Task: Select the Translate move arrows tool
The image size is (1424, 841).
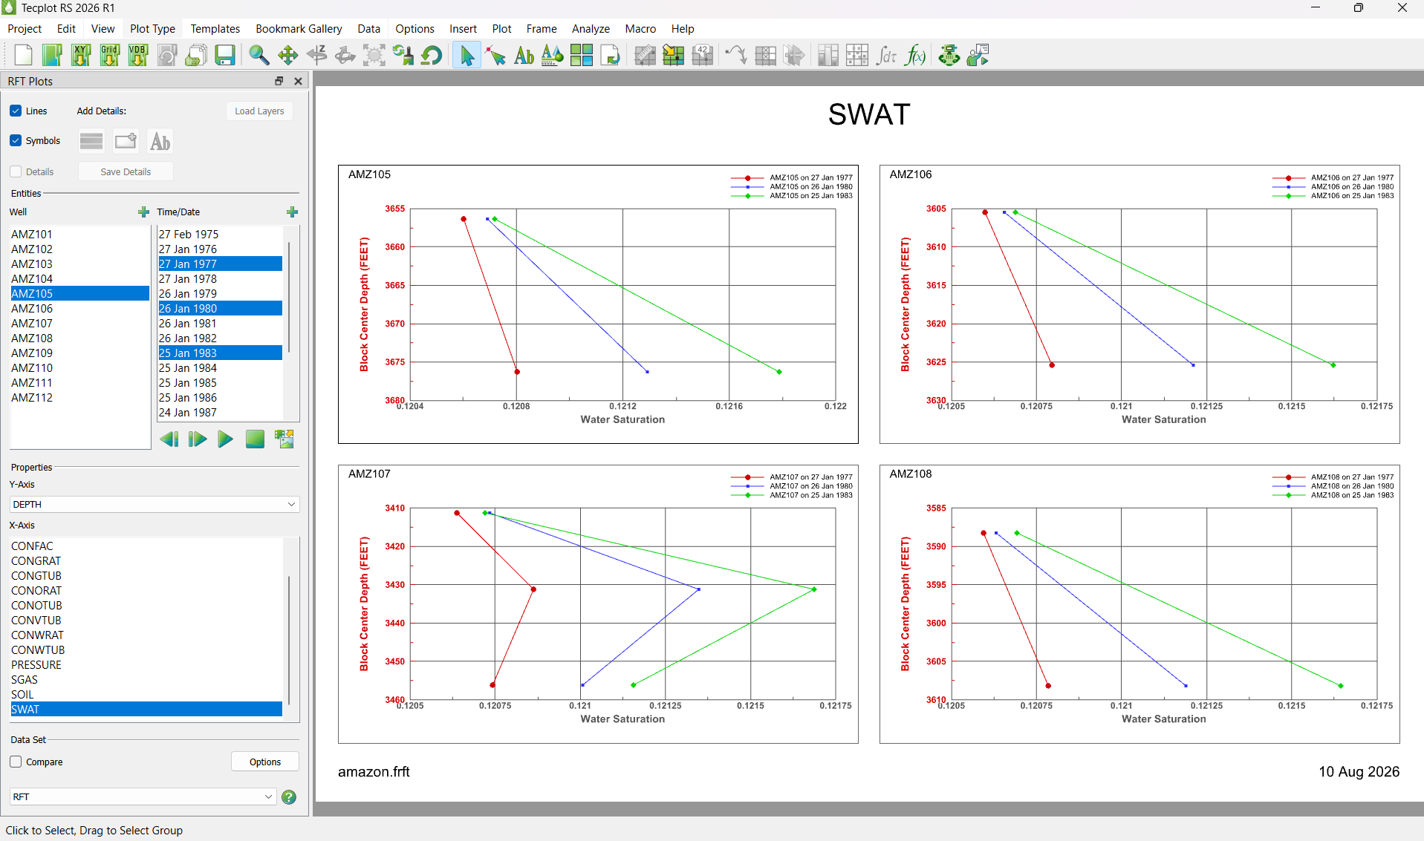Action: pyautogui.click(x=287, y=55)
